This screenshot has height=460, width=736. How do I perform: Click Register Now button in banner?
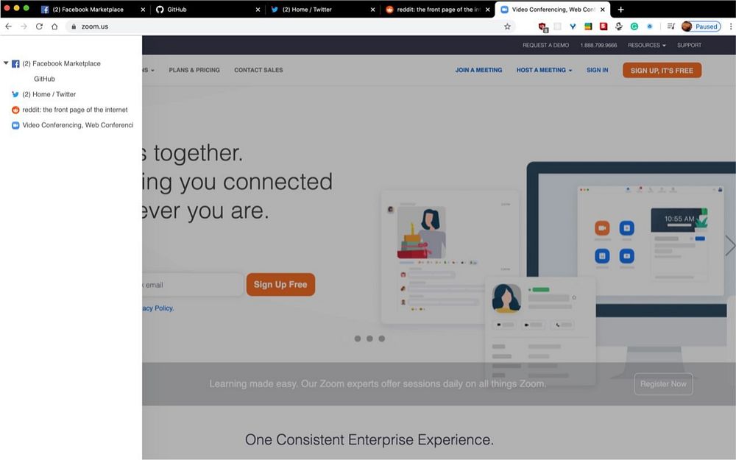663,384
